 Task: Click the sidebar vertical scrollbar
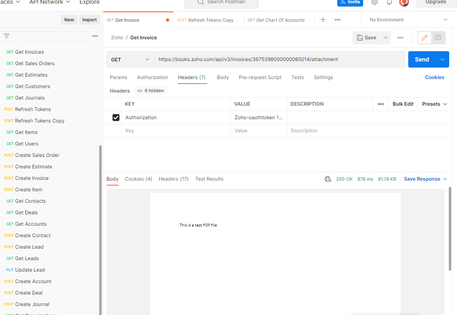click(100, 230)
